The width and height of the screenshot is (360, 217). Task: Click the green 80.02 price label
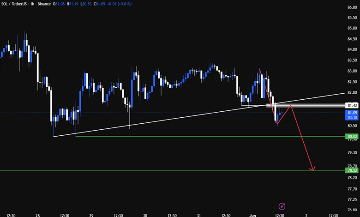[352, 136]
